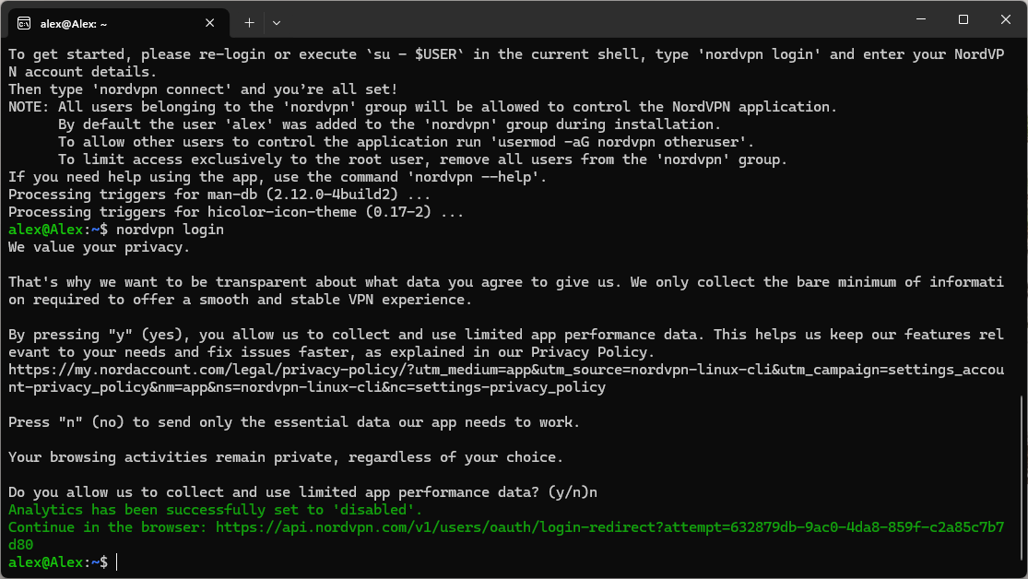Click the (y/n) performance data question line

[x=302, y=492]
